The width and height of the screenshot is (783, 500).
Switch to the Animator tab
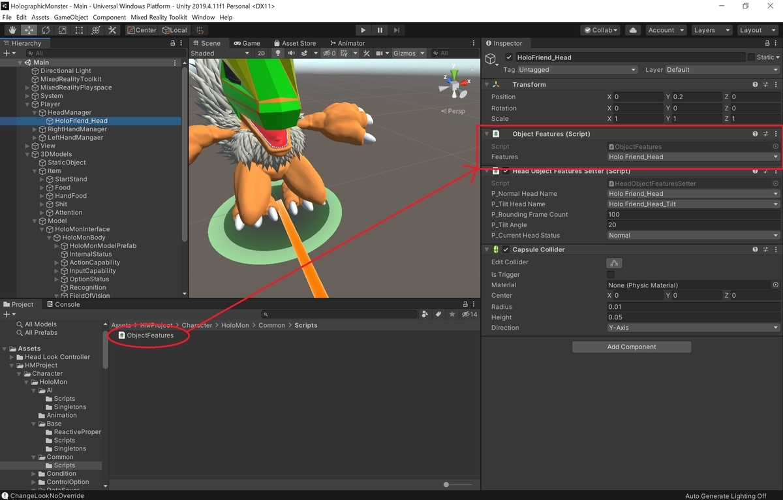346,43
